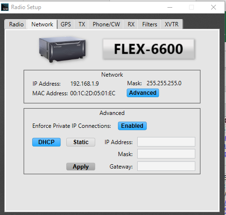
Task: Open the TX tab
Action: (x=82, y=24)
